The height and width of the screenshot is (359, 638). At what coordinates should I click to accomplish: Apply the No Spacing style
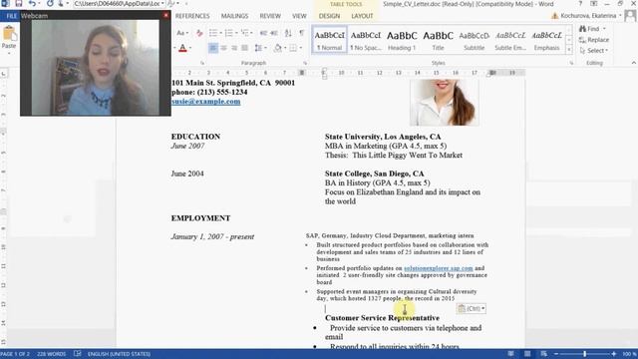click(x=366, y=40)
